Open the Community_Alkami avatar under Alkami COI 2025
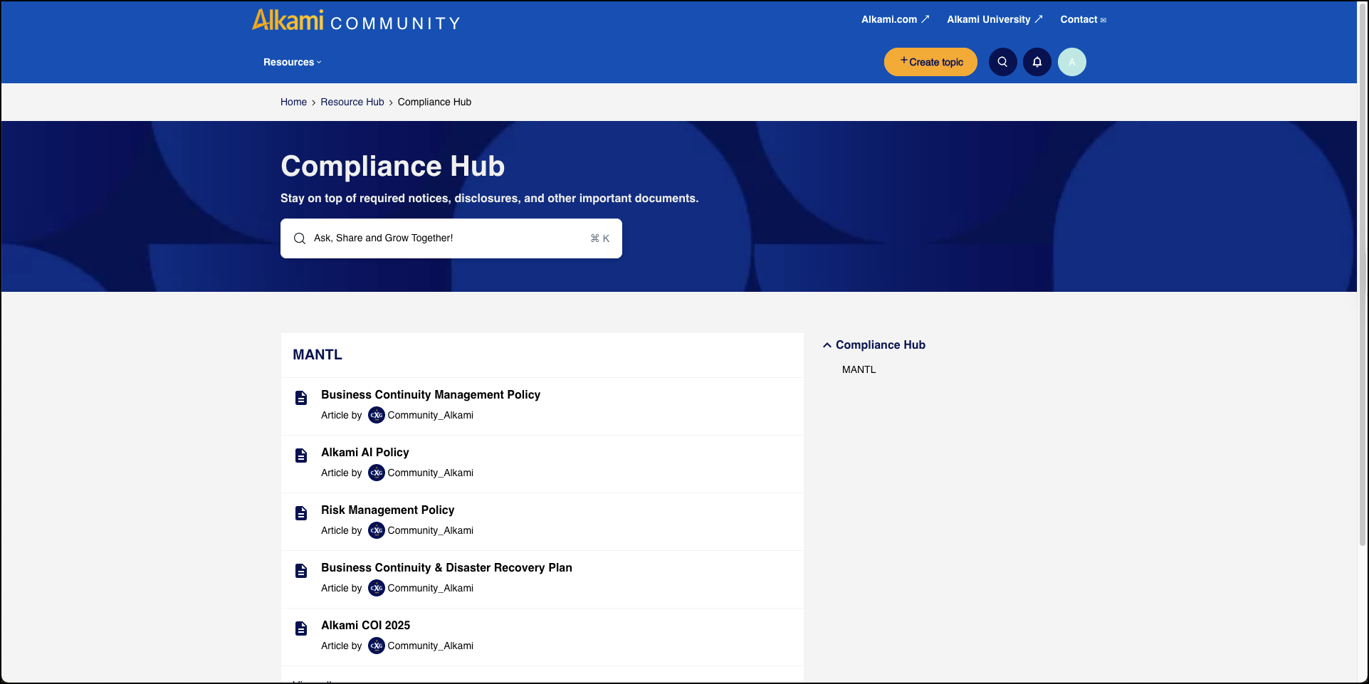 (377, 646)
